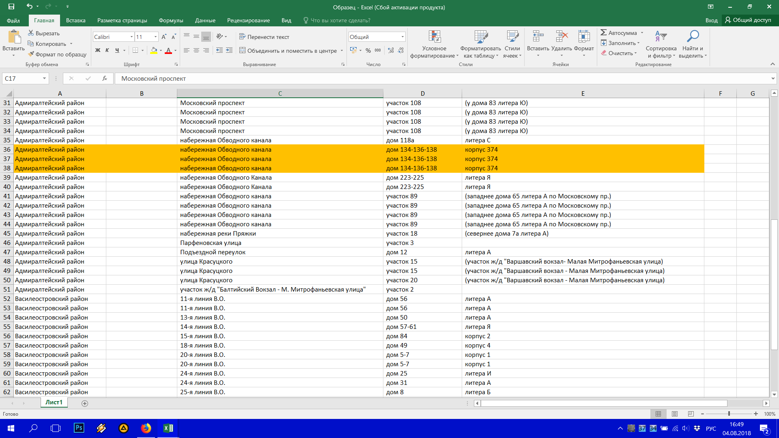This screenshot has width=779, height=438.
Task: Toggle Bottom Align vertical alignment
Action: [206, 37]
